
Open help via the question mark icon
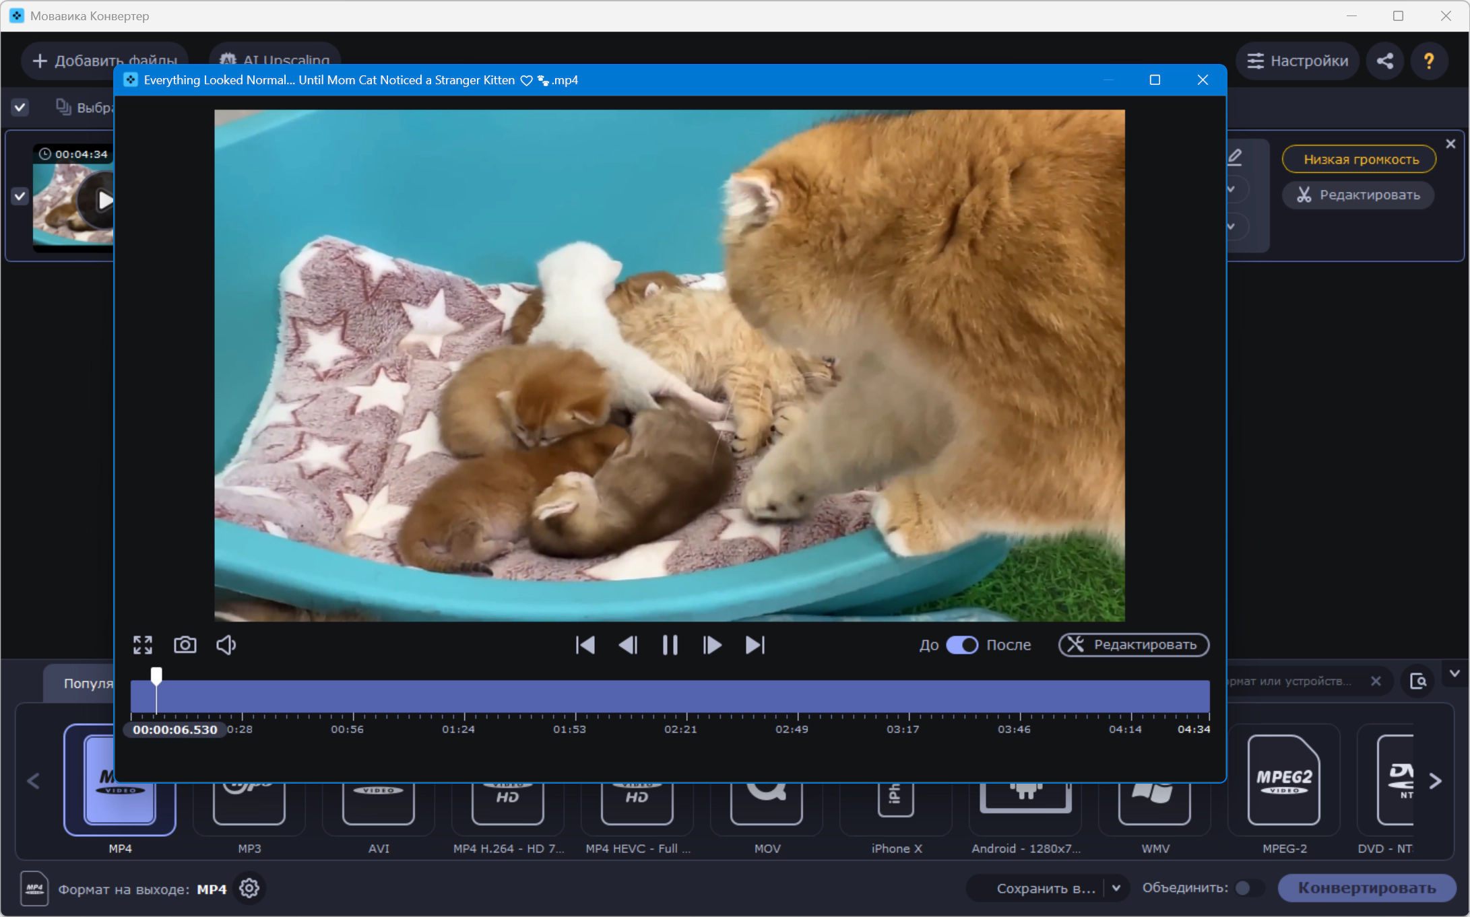click(x=1429, y=61)
